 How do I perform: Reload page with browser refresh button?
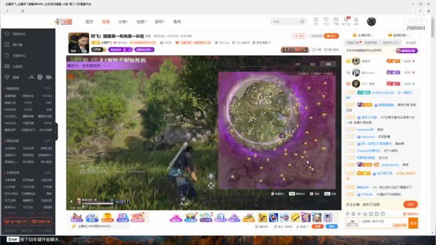click(22, 11)
